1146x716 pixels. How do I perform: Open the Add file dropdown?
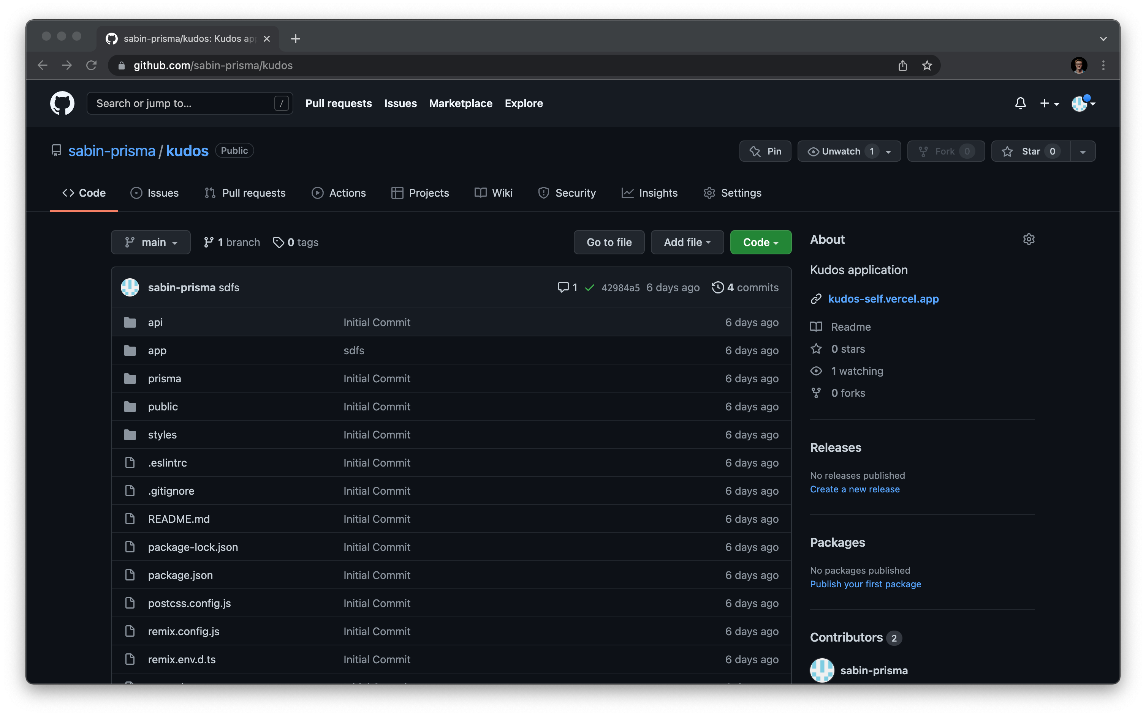pyautogui.click(x=687, y=243)
